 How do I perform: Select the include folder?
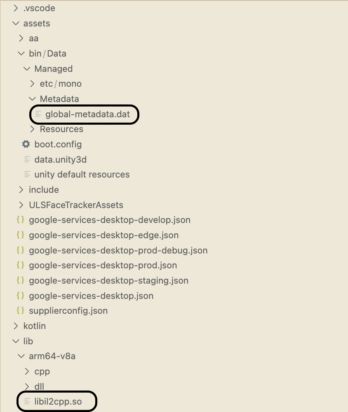(44, 190)
